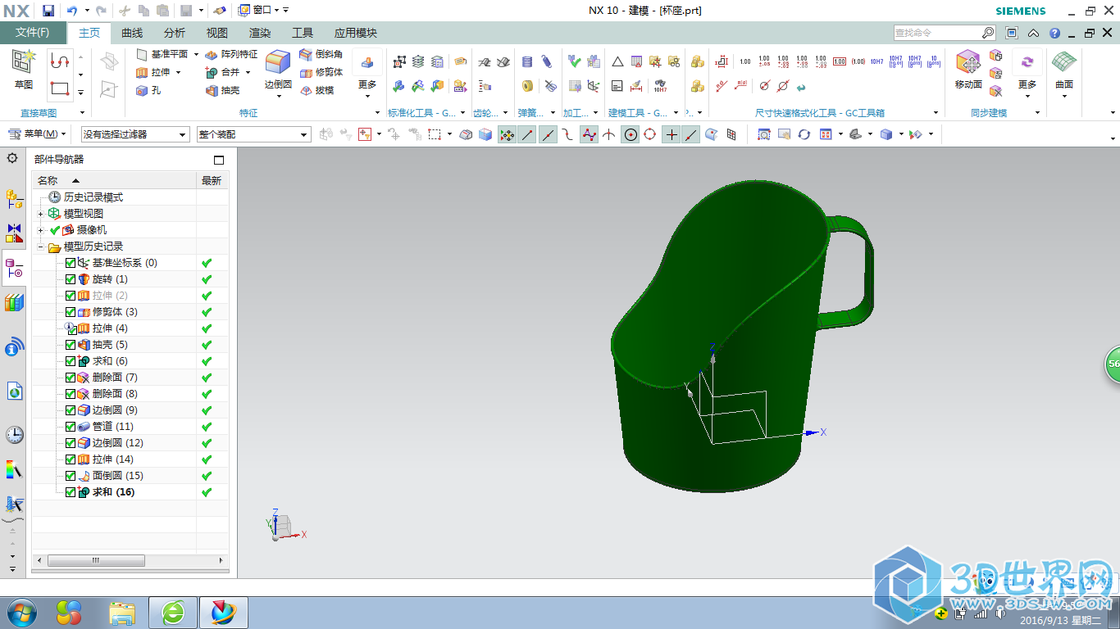The width and height of the screenshot is (1120, 629).
Task: Open the 文件(F) menu
Action: point(33,33)
